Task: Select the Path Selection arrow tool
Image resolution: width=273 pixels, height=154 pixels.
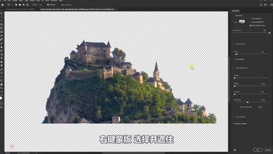Action: pyautogui.click(x=1, y=77)
